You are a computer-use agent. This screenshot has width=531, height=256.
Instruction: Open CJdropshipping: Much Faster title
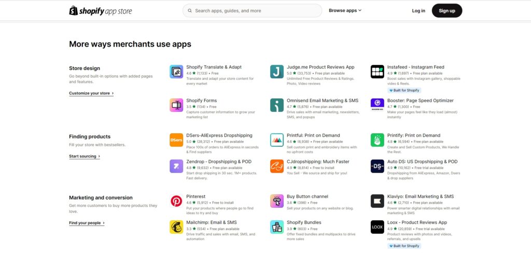[x=318, y=162]
